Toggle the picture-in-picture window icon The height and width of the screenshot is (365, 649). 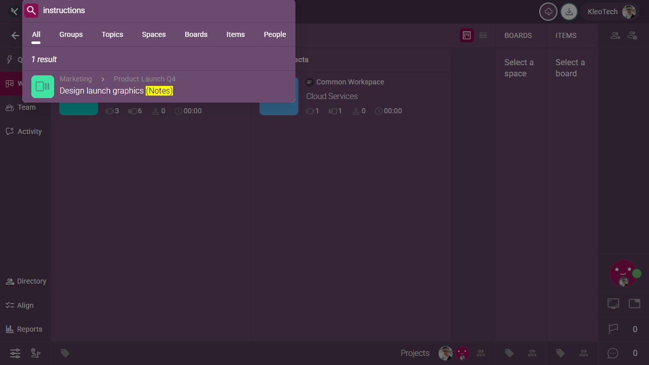point(634,303)
